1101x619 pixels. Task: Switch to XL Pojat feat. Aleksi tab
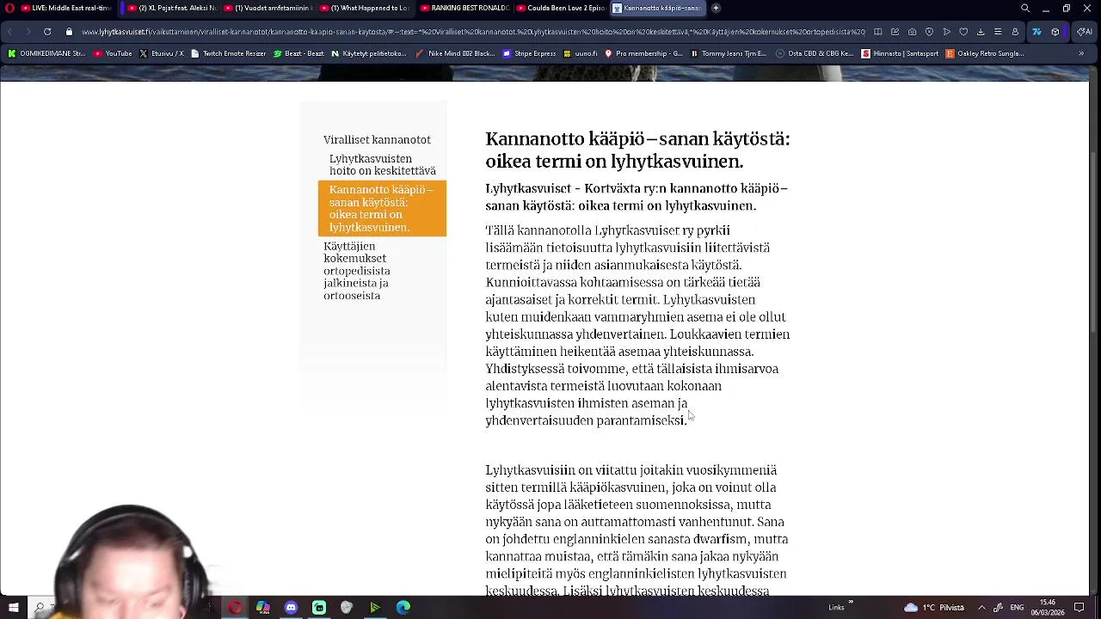click(x=172, y=8)
